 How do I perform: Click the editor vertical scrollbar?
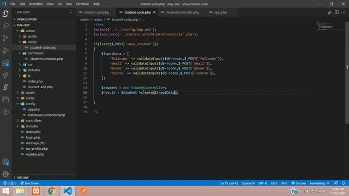(x=347, y=73)
